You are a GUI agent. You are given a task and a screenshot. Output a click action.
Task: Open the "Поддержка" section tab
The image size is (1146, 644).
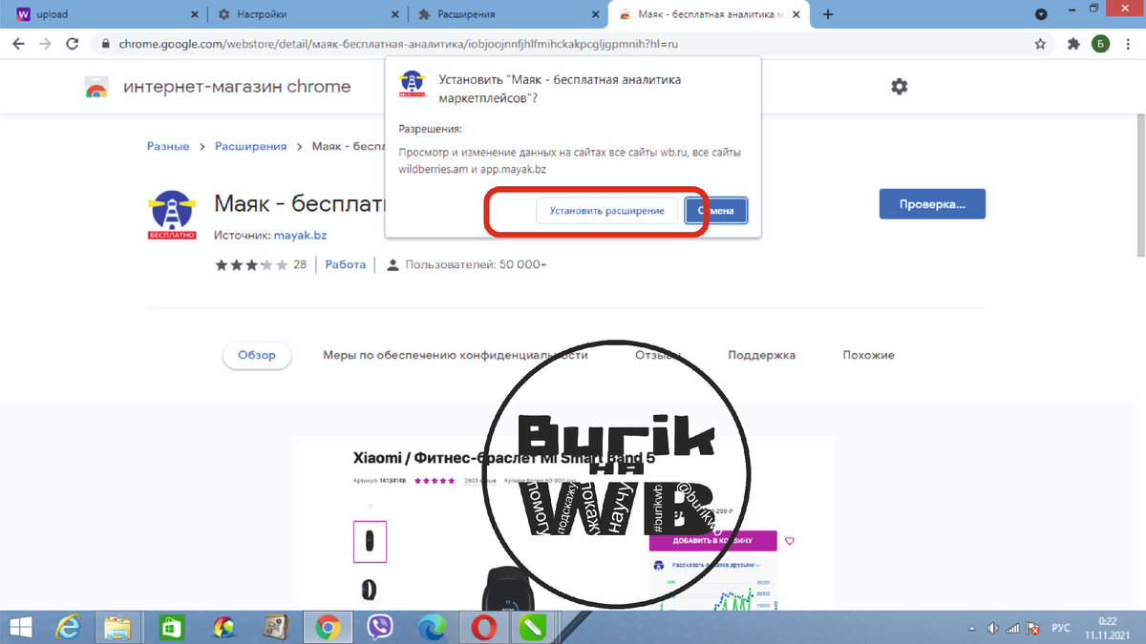[x=761, y=355]
